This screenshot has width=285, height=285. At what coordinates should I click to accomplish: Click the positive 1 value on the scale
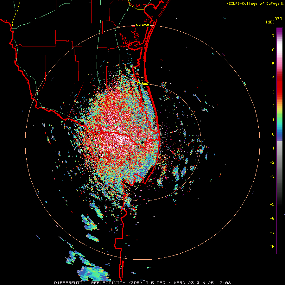click(273, 120)
